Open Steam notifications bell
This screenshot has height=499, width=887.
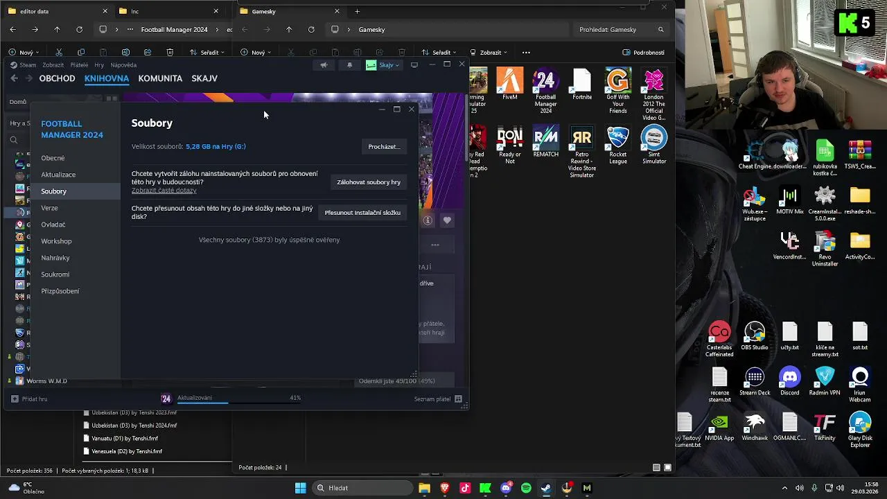coord(349,65)
